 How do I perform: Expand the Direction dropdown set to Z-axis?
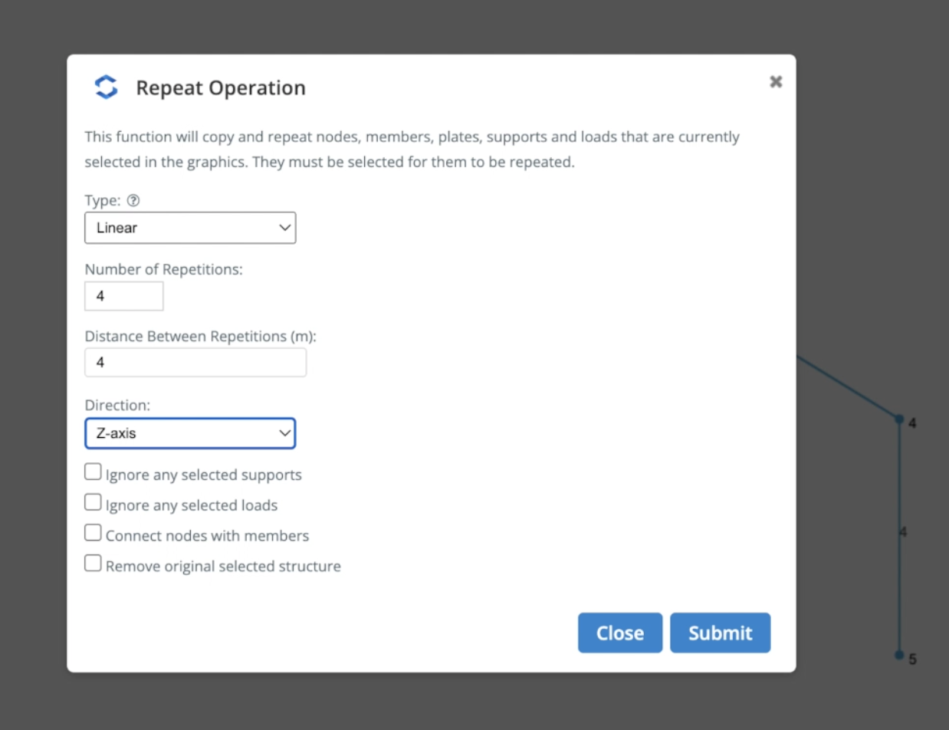(x=190, y=433)
